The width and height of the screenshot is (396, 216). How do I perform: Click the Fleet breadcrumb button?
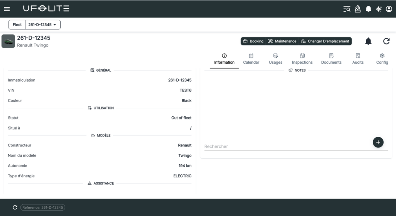pos(17,25)
